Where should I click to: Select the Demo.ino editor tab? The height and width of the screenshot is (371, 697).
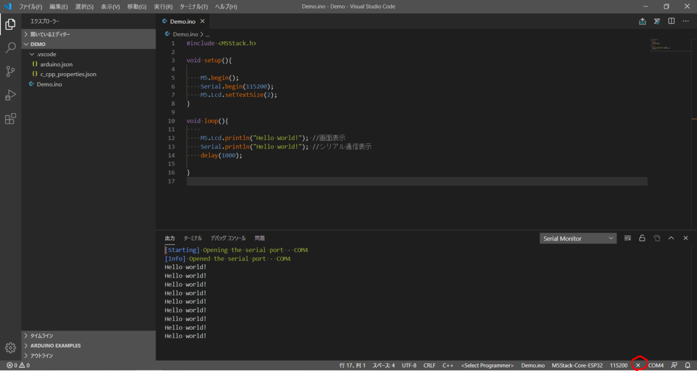coord(182,21)
